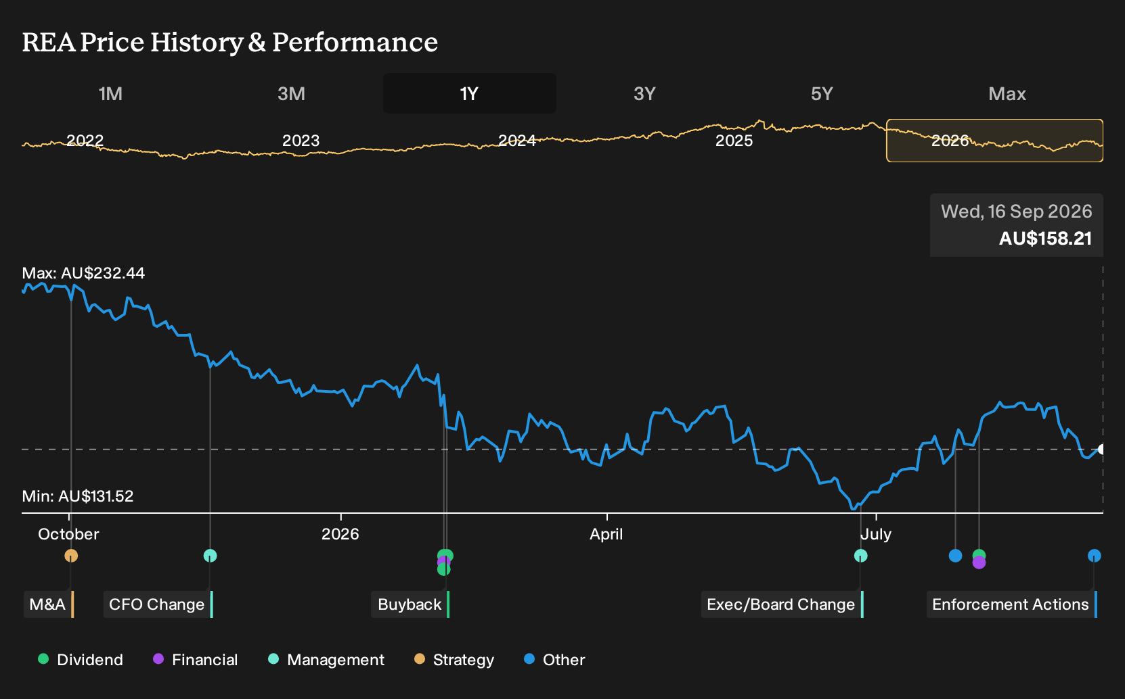
Task: Open the Buyback event label
Action: tap(410, 604)
